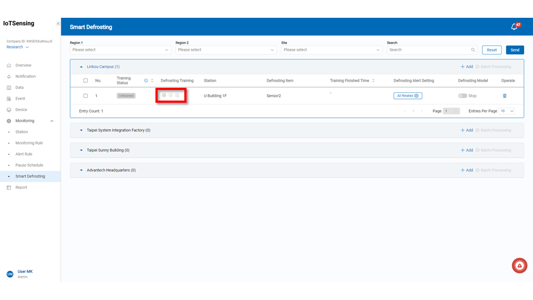Viewport: 533px width, 300px height.
Task: Tick the checkbox for row 1
Action: [86, 96]
